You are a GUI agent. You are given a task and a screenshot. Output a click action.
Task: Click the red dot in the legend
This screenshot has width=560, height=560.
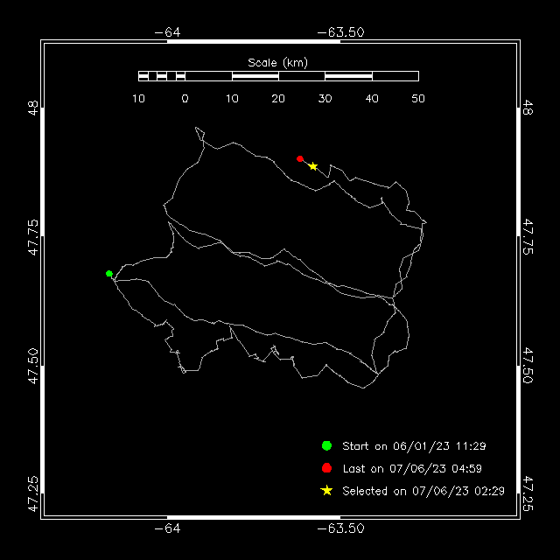[326, 468]
